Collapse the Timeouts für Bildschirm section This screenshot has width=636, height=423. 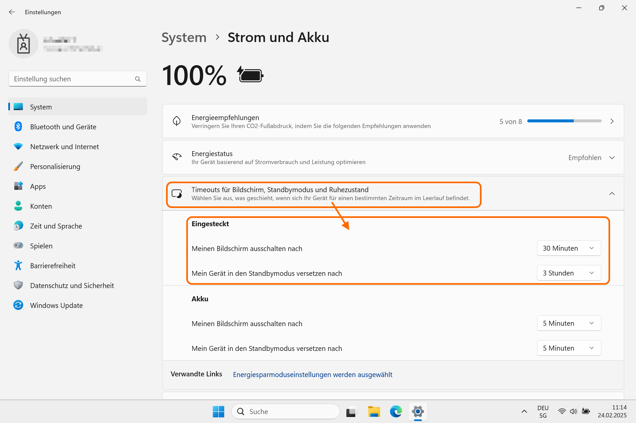click(x=612, y=193)
